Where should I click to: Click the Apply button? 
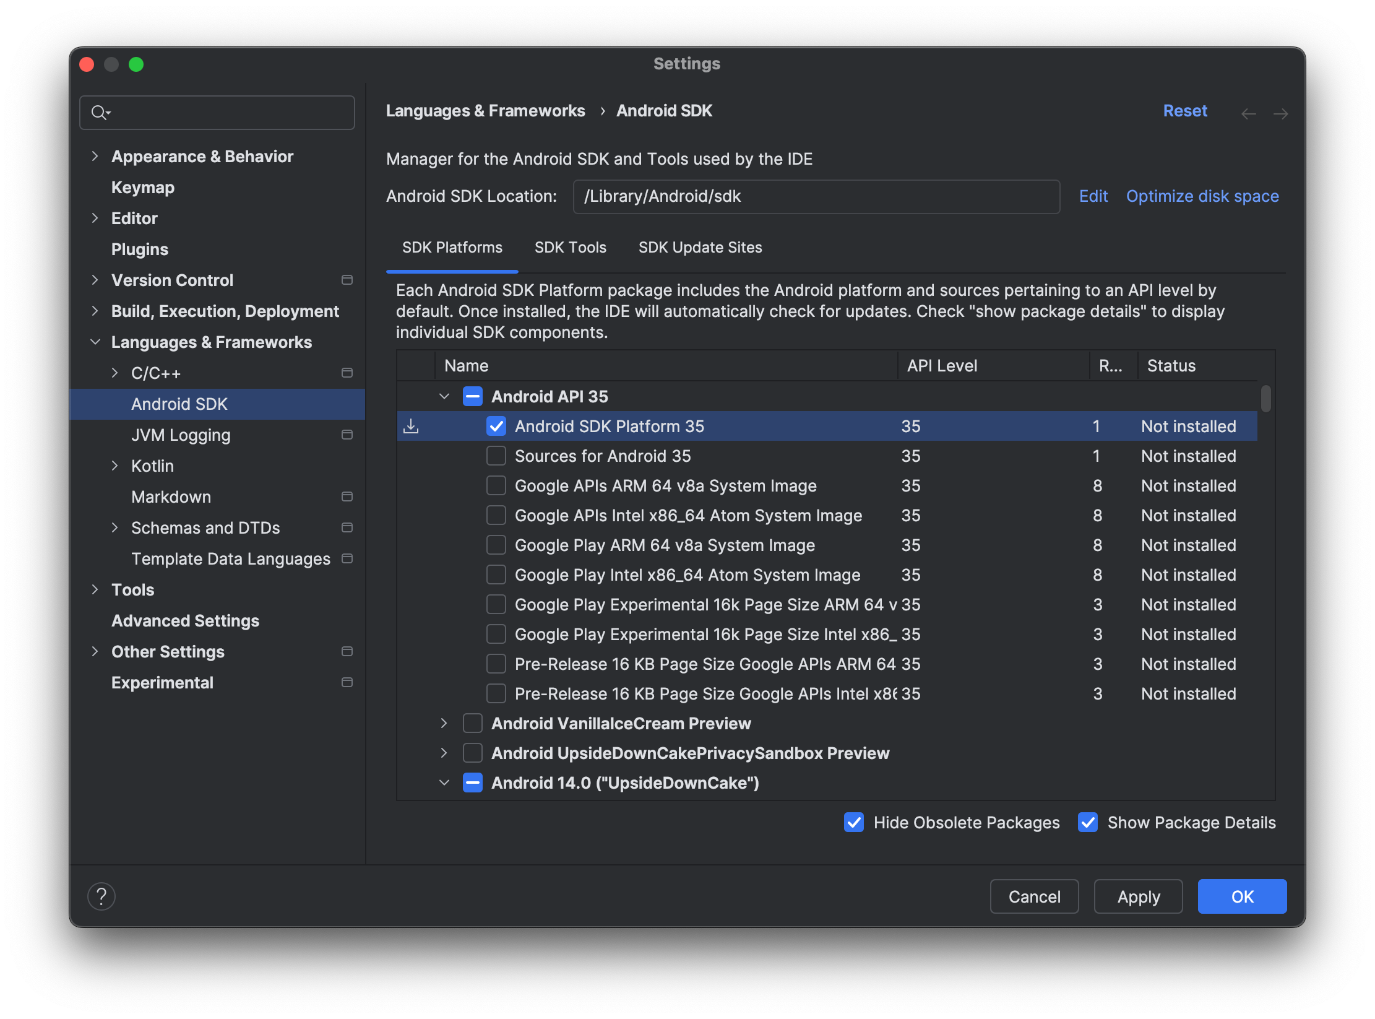coord(1136,896)
